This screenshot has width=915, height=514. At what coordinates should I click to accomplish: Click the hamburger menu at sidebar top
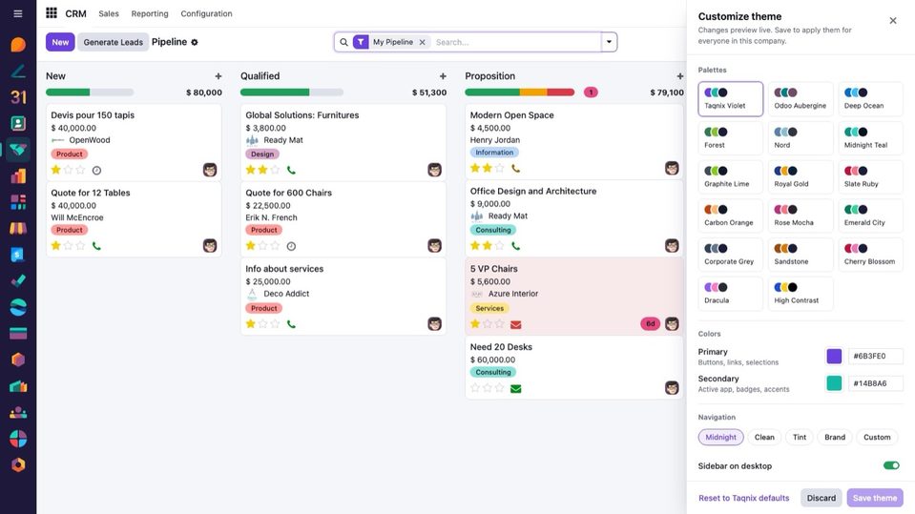click(x=18, y=13)
